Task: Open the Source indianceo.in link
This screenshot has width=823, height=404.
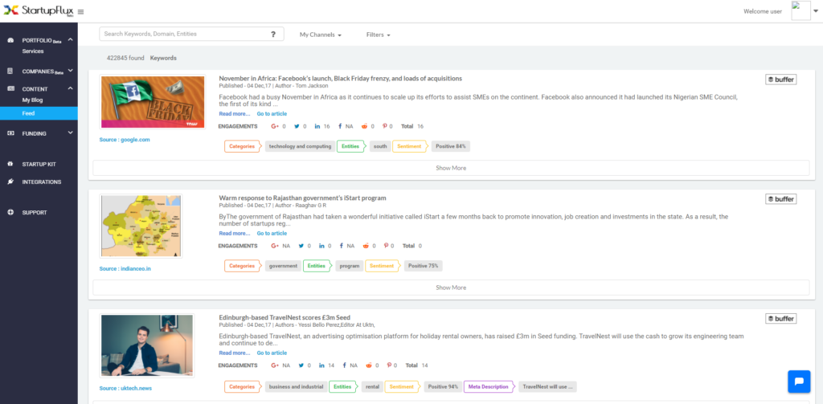Action: pos(125,268)
